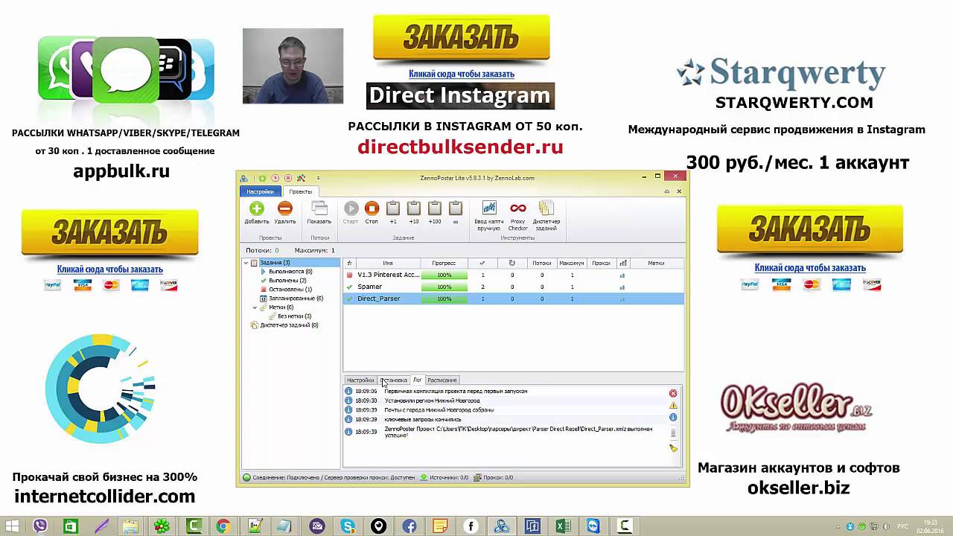The width and height of the screenshot is (953, 536).
Task: Collapse the ribbon with the arrow icon
Action: tap(667, 191)
